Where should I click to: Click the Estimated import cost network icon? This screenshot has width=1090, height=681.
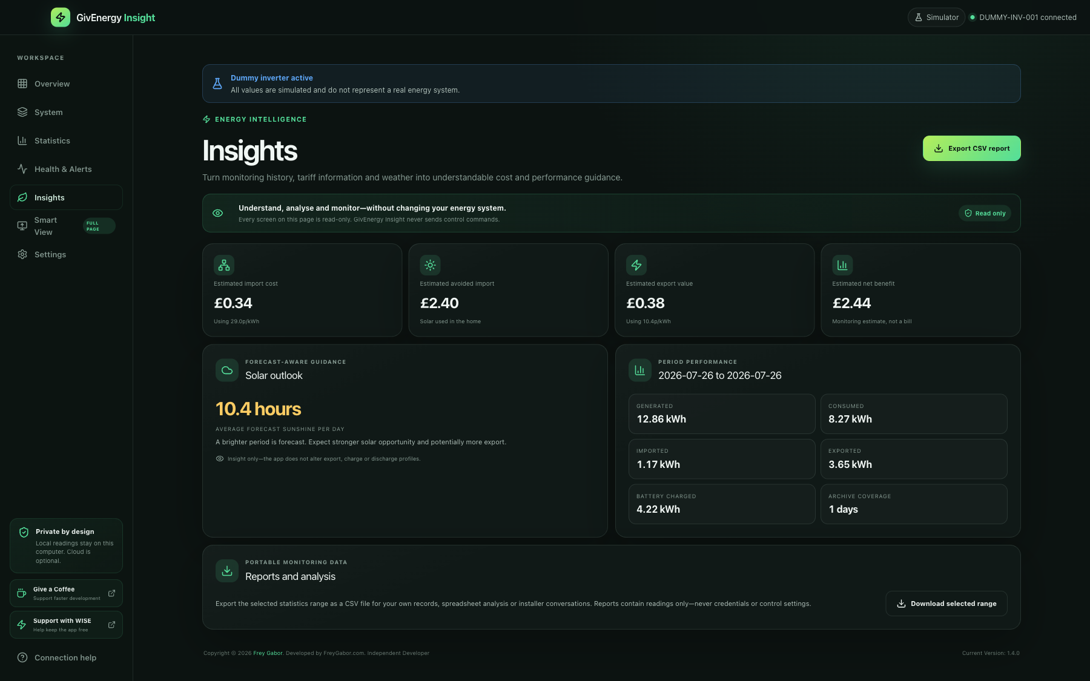224,265
